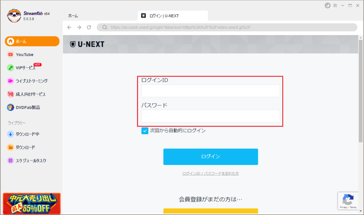The height and width of the screenshot is (215, 364).
Task: Select the ログイン | U-NEXT tab
Action: click(x=173, y=16)
